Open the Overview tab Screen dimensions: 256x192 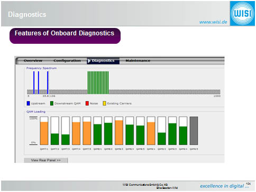click(x=33, y=61)
